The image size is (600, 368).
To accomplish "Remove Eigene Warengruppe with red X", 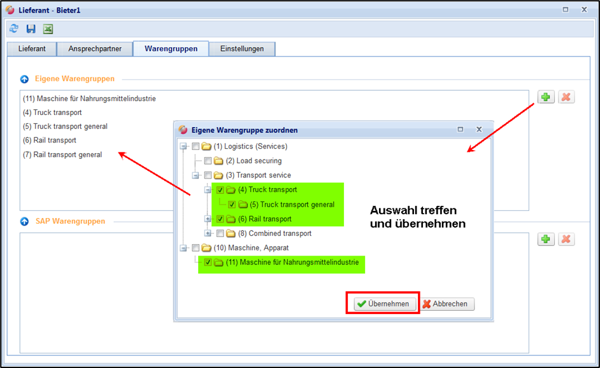I will coord(566,97).
